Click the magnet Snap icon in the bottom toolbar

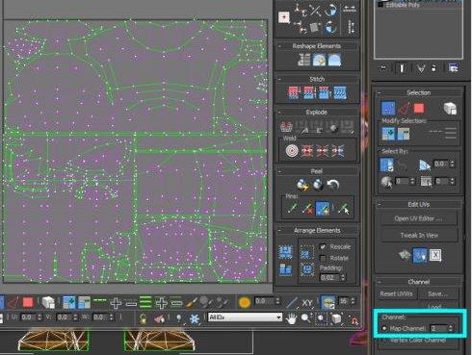(x=354, y=320)
